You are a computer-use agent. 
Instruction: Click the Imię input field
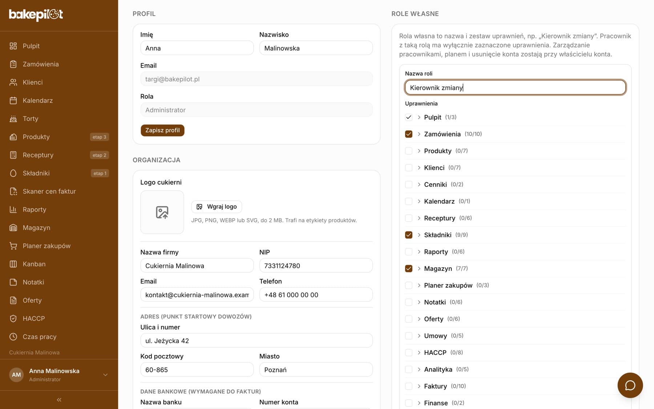coord(197,48)
